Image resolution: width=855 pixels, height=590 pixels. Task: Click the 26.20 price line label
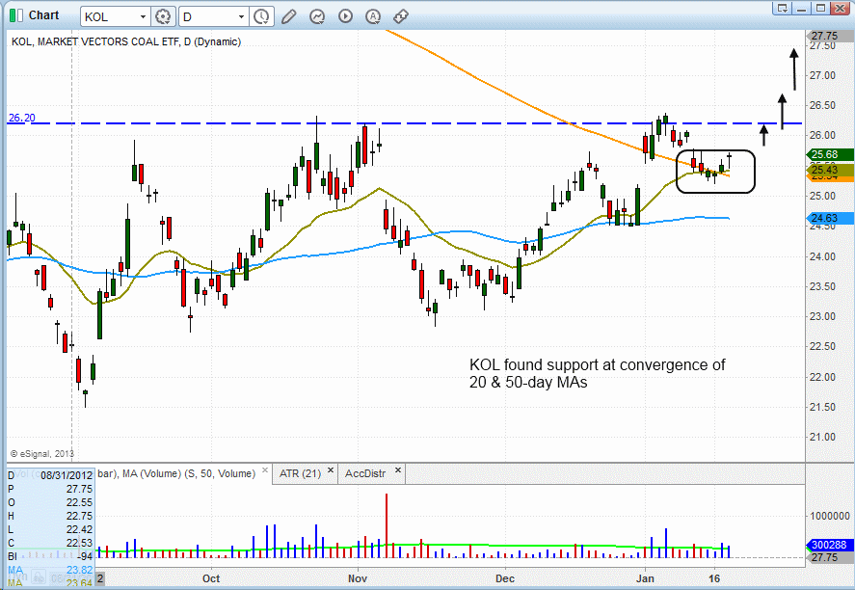(x=22, y=118)
